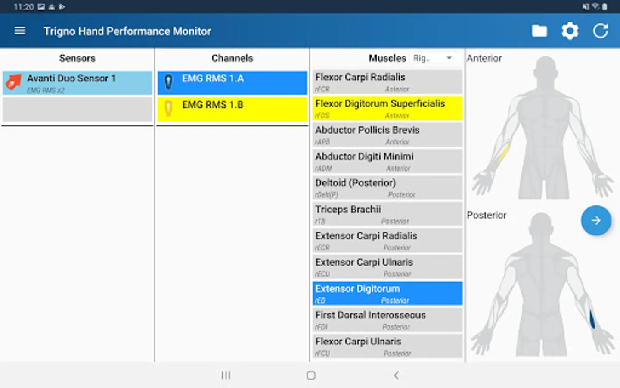Screen dimensions: 620x388
Task: Click the battery icon in the status bar
Action: pos(604,6)
